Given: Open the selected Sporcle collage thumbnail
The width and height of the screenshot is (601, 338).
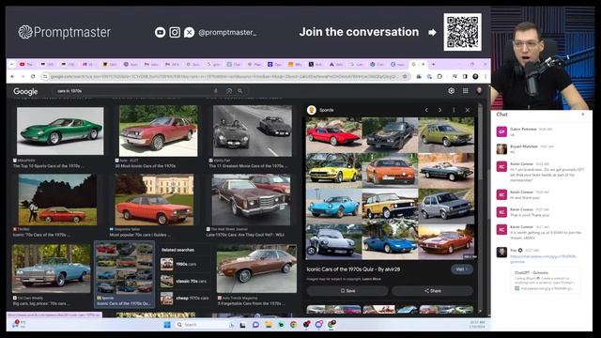Looking at the screenshot, I should coord(125,269).
